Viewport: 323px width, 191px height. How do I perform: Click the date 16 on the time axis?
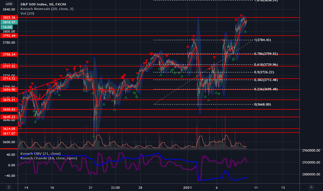tap(52, 188)
